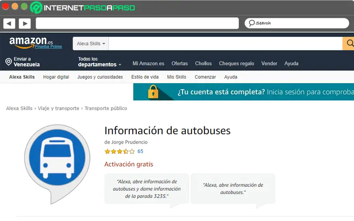Click the location pin icon next to Enviar a
The height and width of the screenshot is (221, 354).
click(8, 62)
